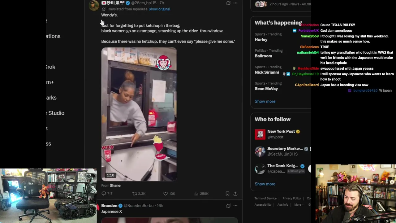Open replies on the Wendy's post
The image size is (396, 223).
(x=107, y=194)
